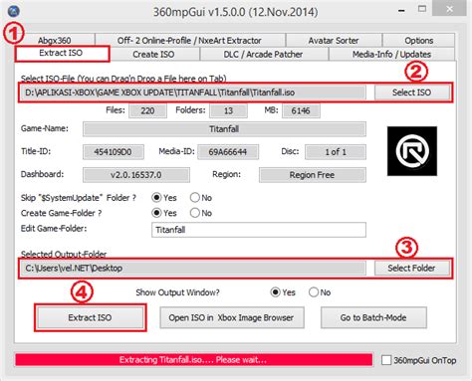The image size is (472, 381).
Task: Click the Edit Game-Folder text field
Action: click(x=259, y=230)
